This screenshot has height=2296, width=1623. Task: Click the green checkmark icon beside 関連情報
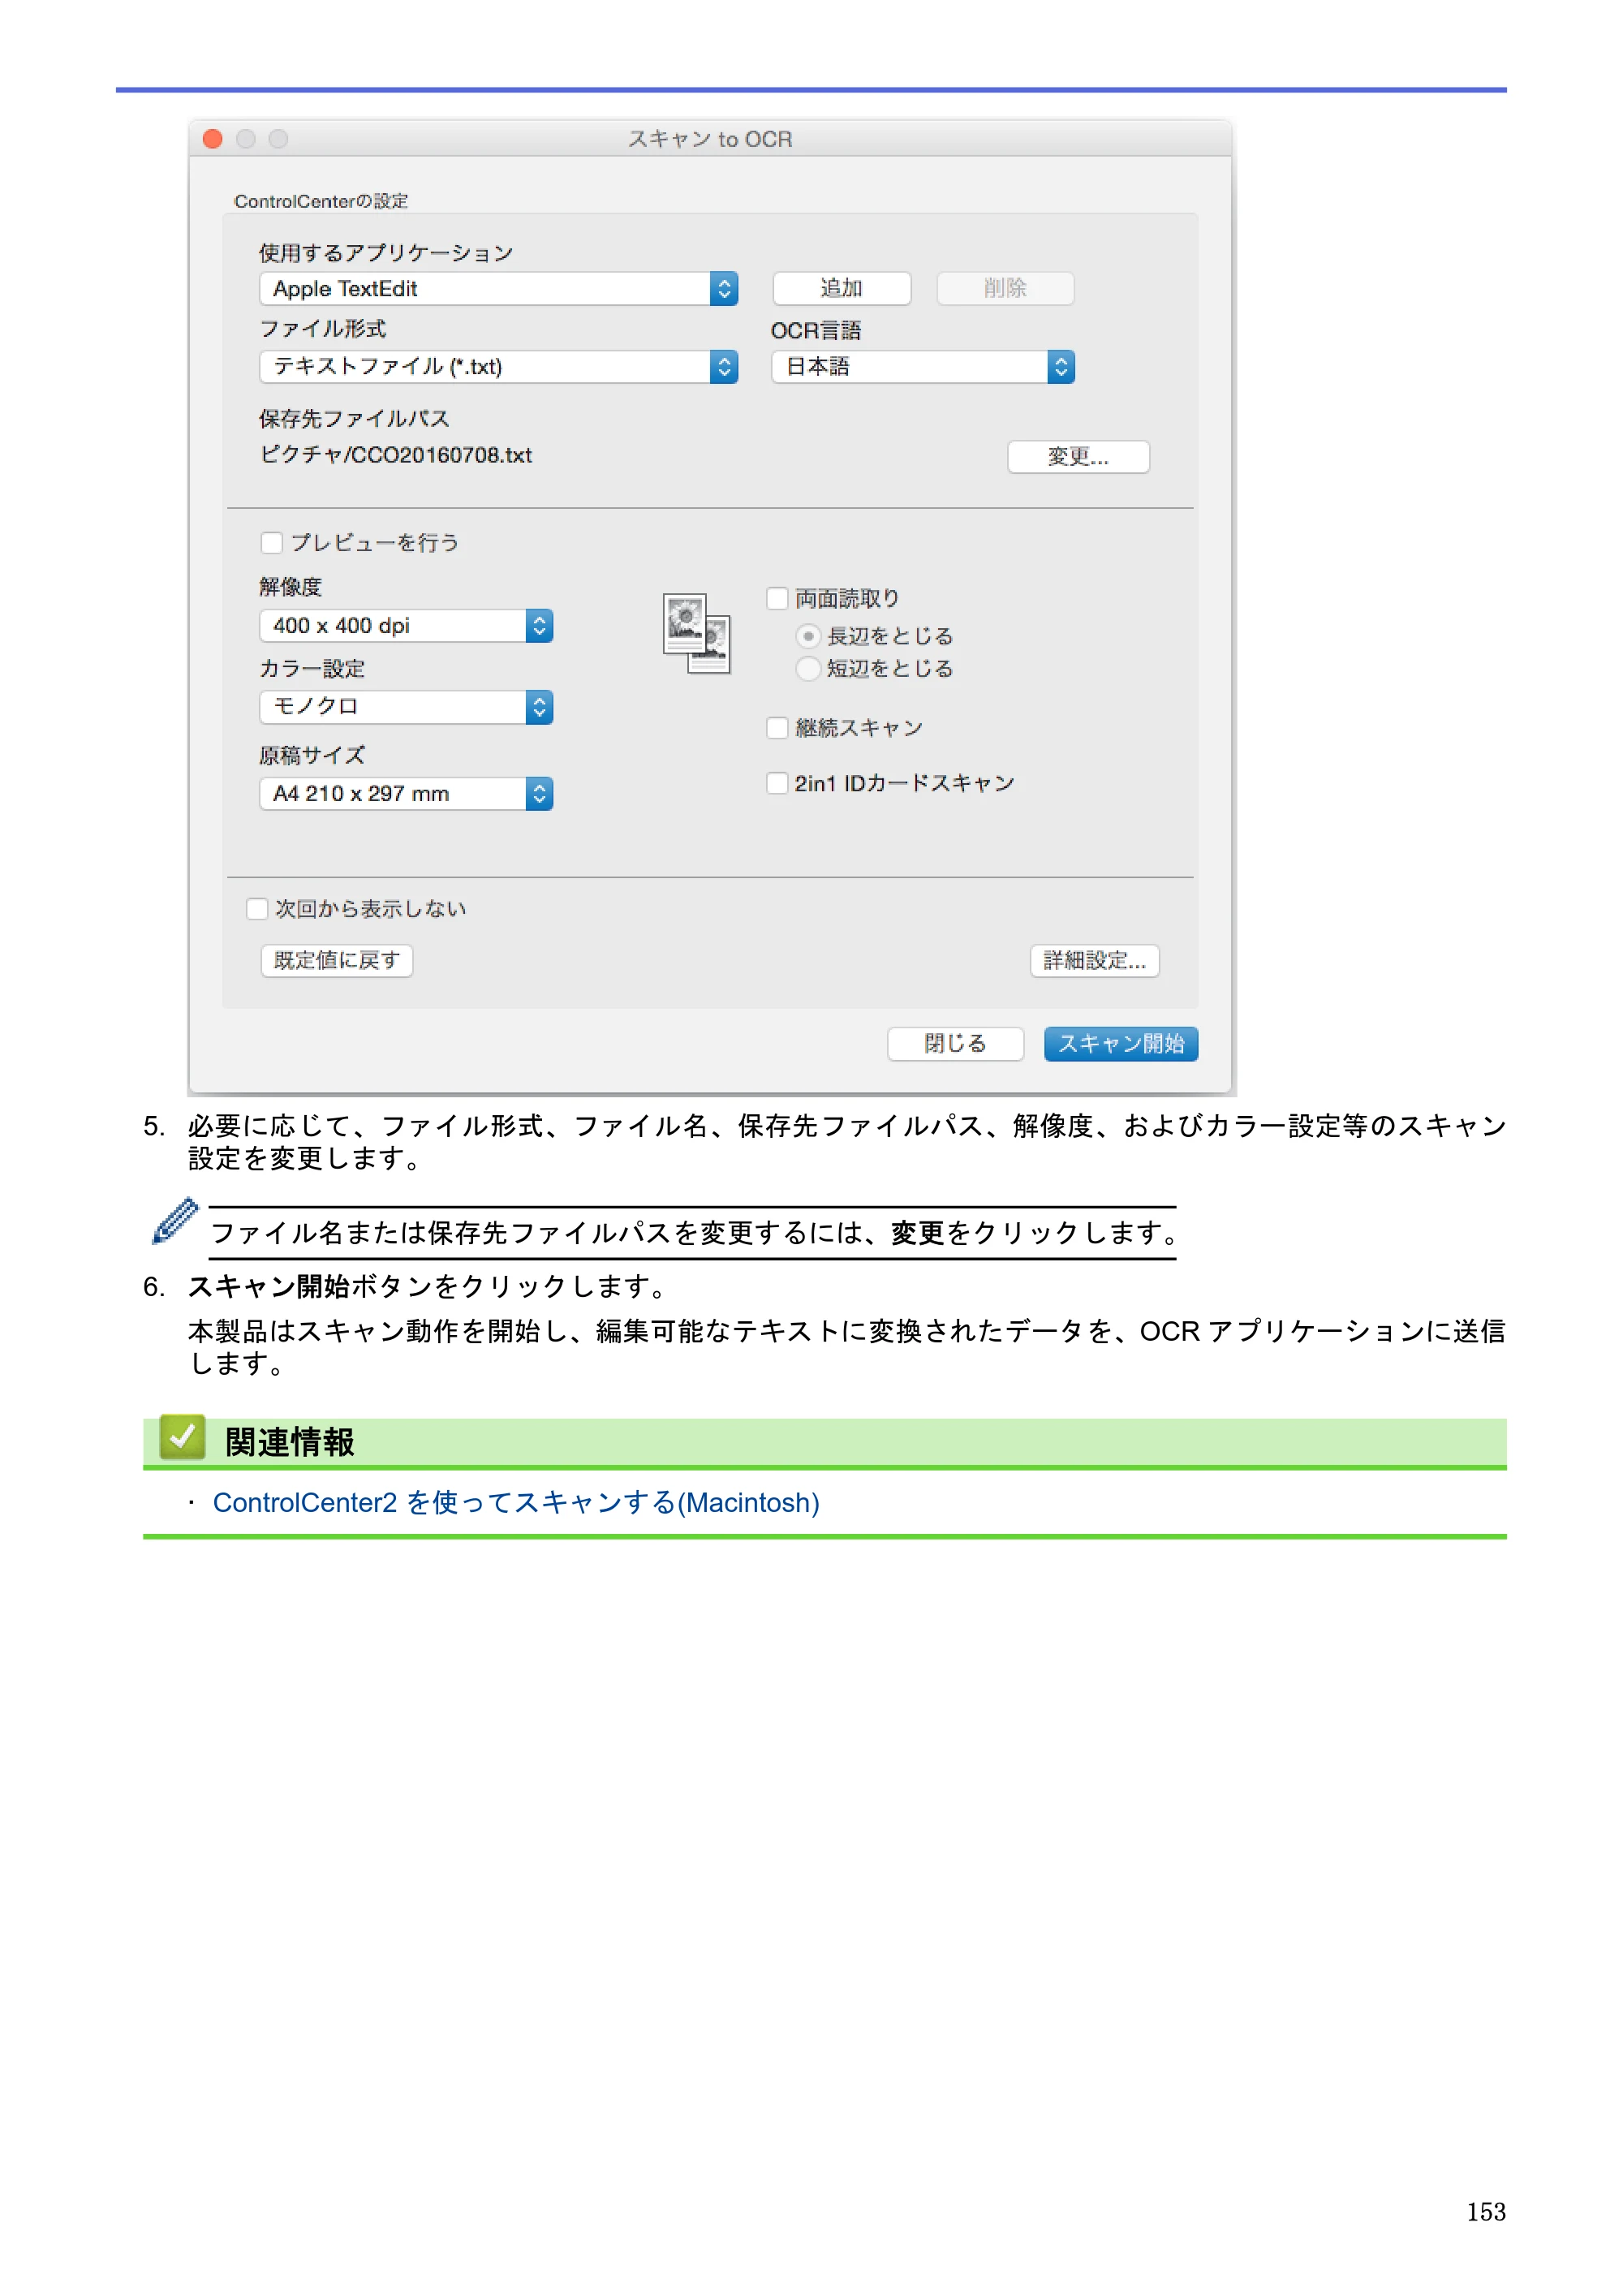tap(182, 1437)
